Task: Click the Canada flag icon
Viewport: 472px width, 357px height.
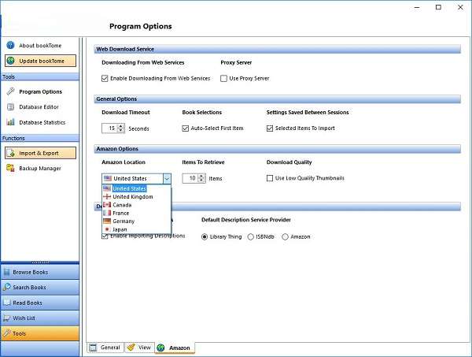Action: 107,205
